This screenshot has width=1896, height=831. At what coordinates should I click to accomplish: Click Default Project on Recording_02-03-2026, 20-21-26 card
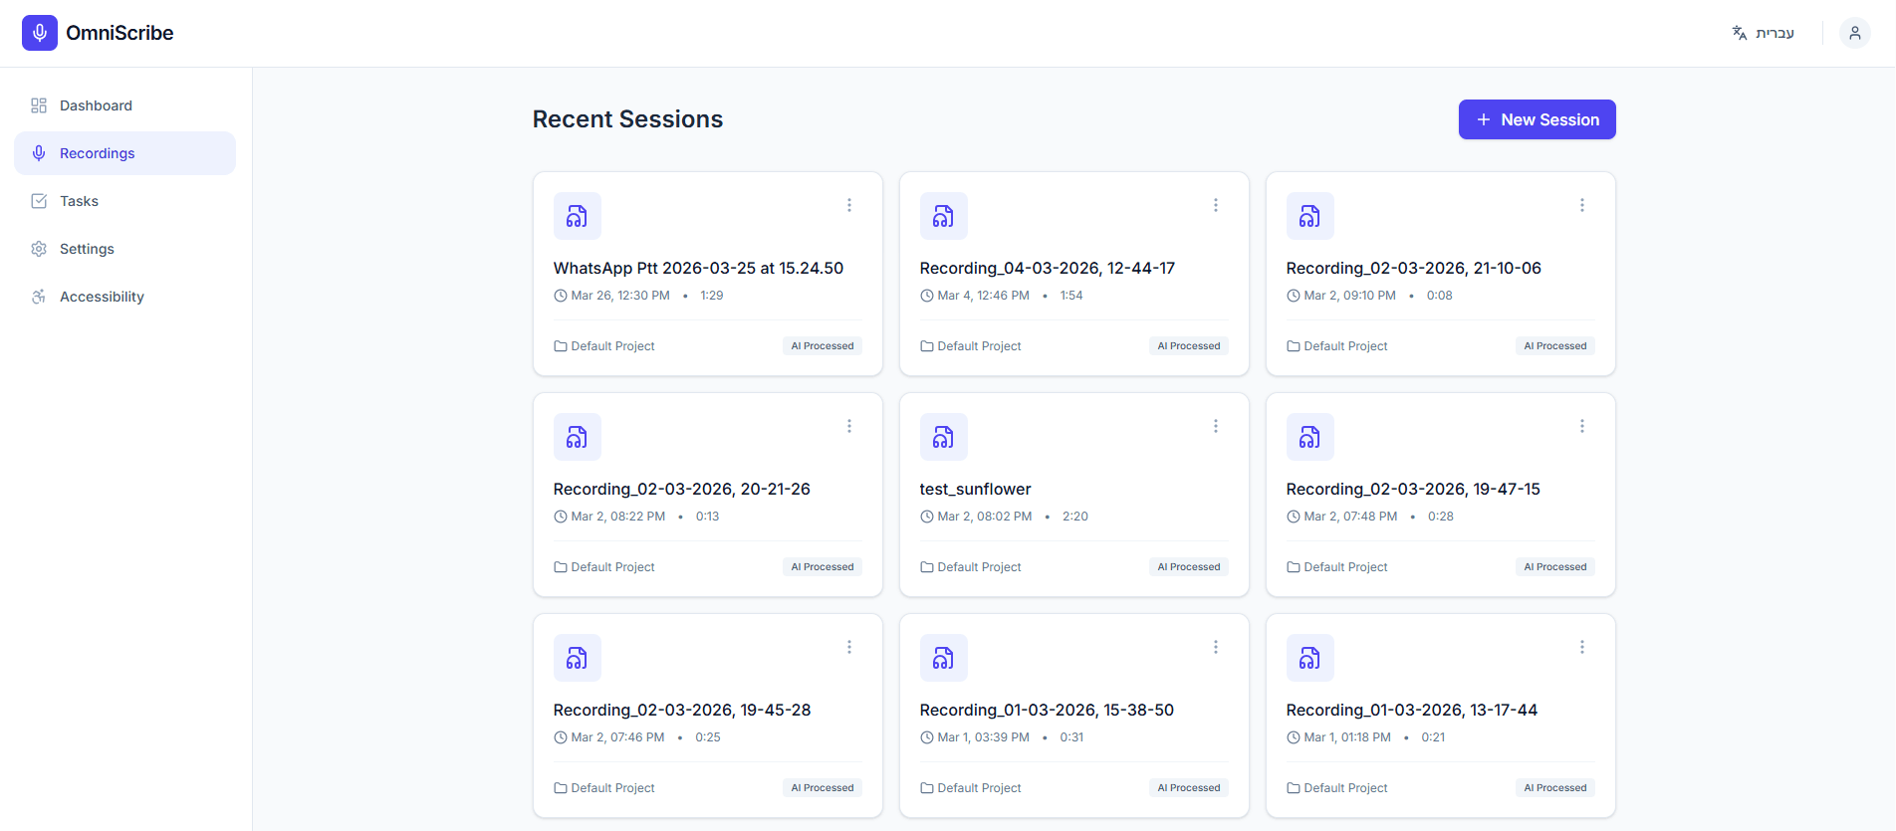coord(604,567)
